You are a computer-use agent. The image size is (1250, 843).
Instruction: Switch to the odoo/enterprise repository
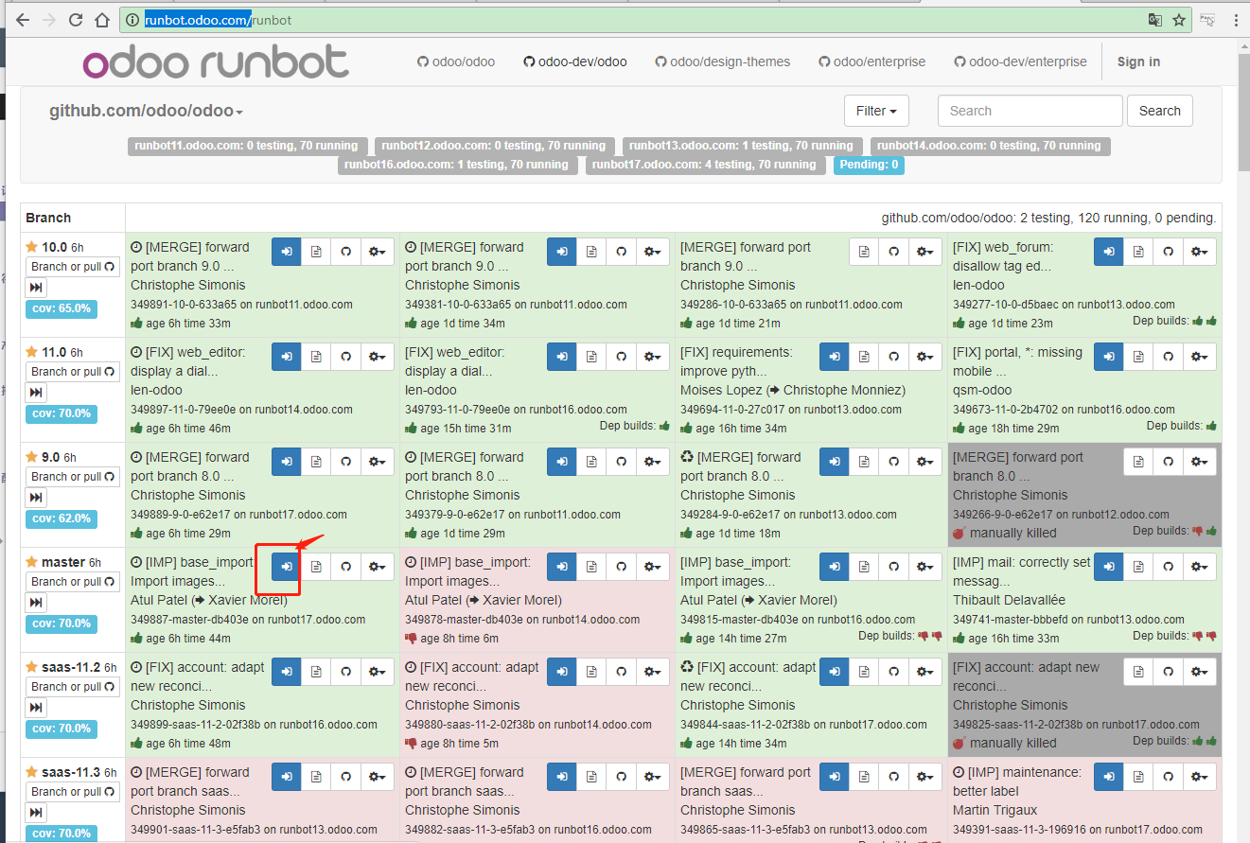click(x=871, y=61)
